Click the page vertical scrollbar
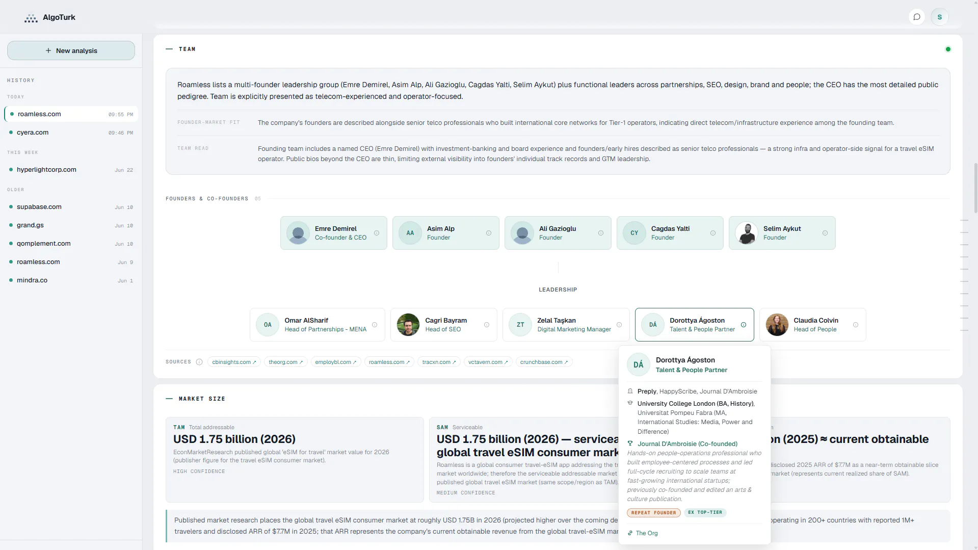Viewport: 978px width, 550px height. pyautogui.click(x=975, y=188)
